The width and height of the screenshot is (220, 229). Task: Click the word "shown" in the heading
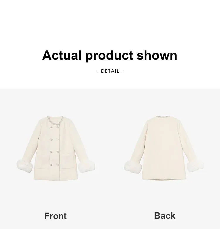(157, 55)
